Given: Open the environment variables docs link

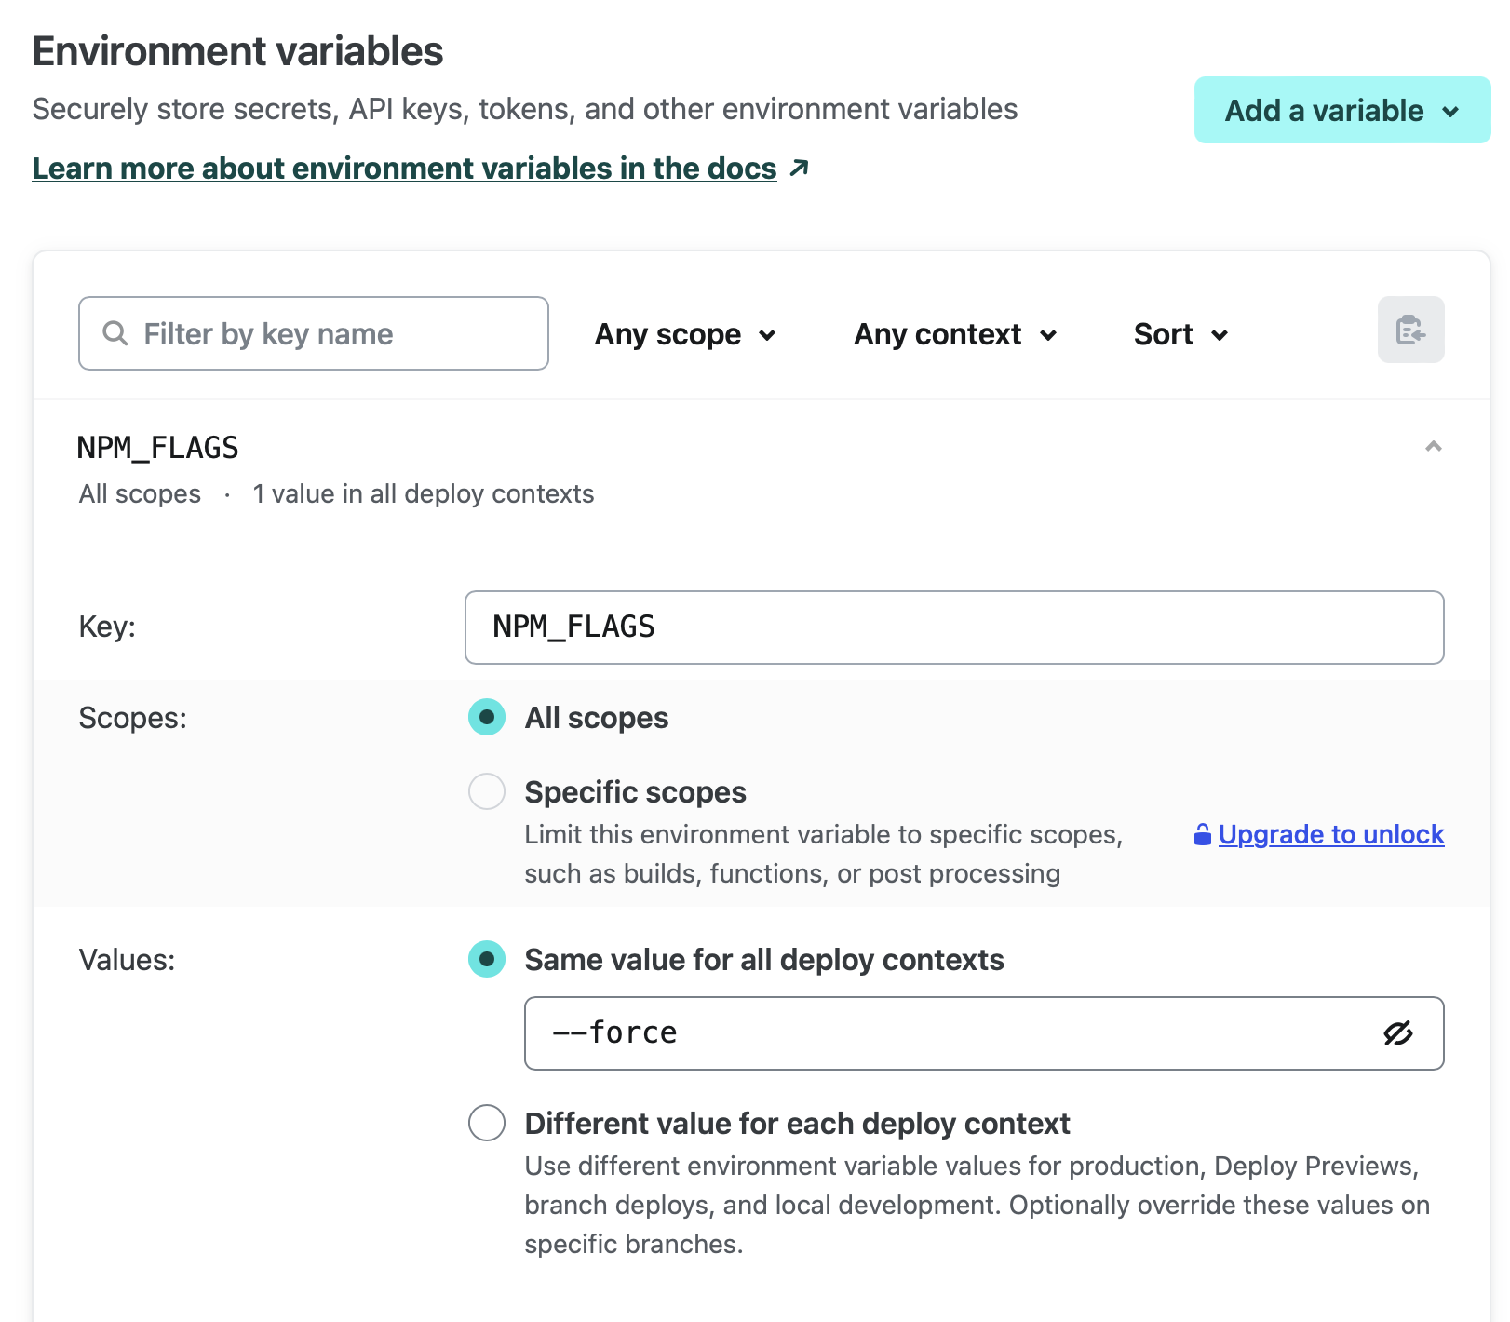Looking at the screenshot, I should pyautogui.click(x=404, y=169).
